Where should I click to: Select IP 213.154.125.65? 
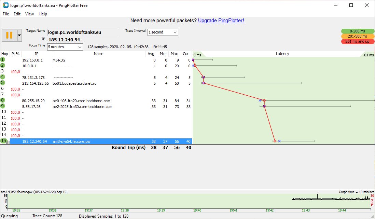click(x=36, y=83)
